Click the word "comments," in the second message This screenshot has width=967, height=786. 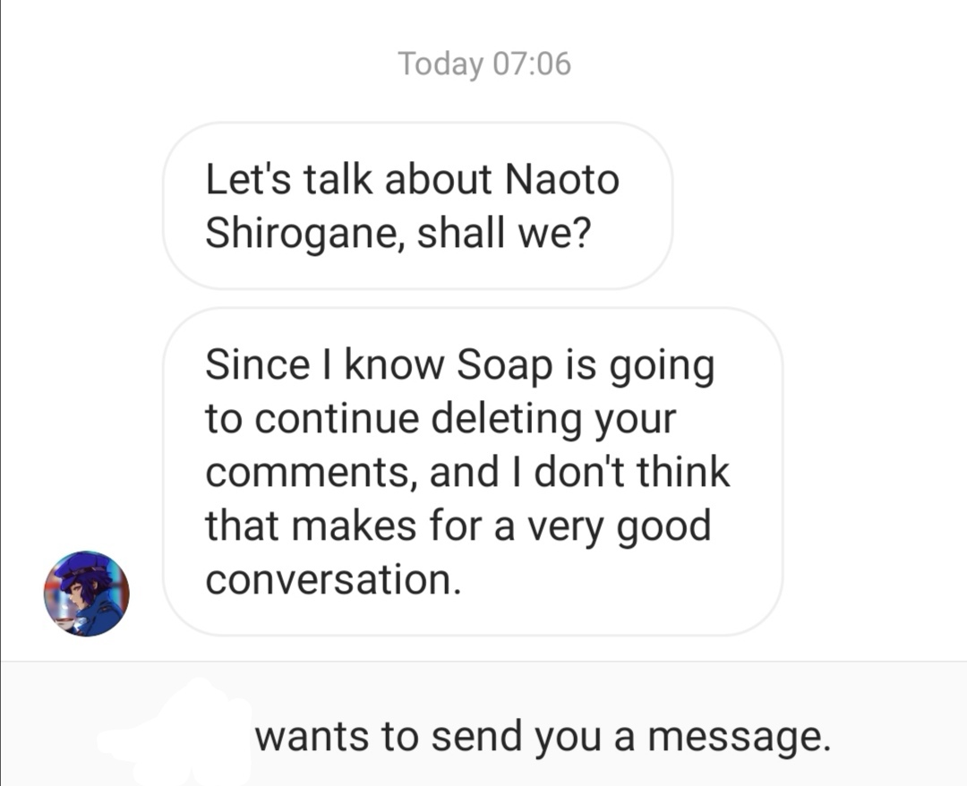pos(307,473)
